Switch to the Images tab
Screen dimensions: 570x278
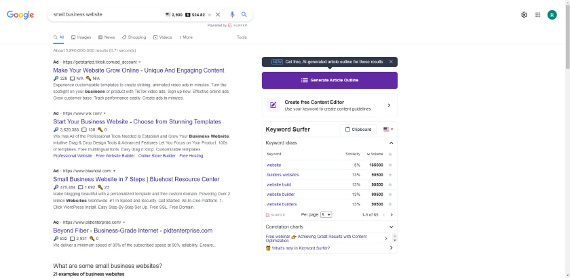pos(81,37)
